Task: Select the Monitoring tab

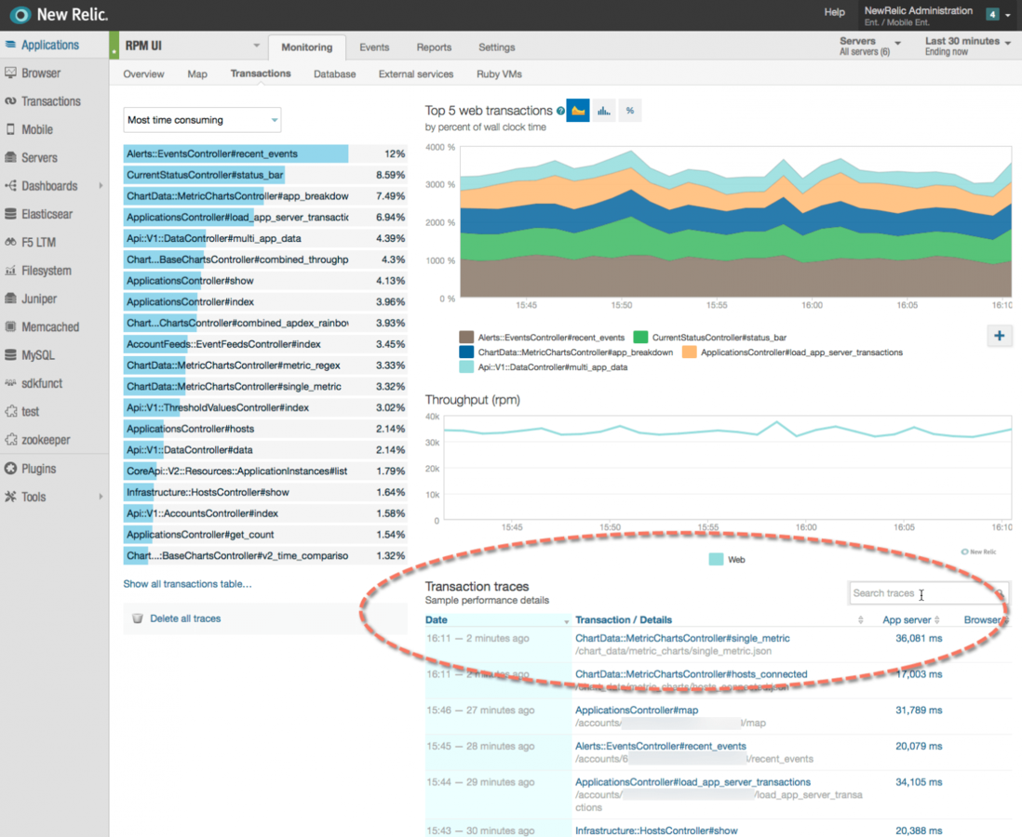Action: (307, 46)
